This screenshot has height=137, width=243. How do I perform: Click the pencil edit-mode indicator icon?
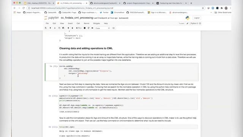click(187, 24)
